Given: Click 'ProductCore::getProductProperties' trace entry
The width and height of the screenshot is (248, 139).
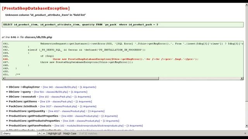Looking at the screenshot, I should point(34,116).
